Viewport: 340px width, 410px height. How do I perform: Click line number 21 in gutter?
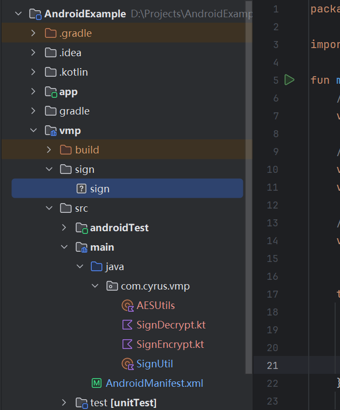273,366
